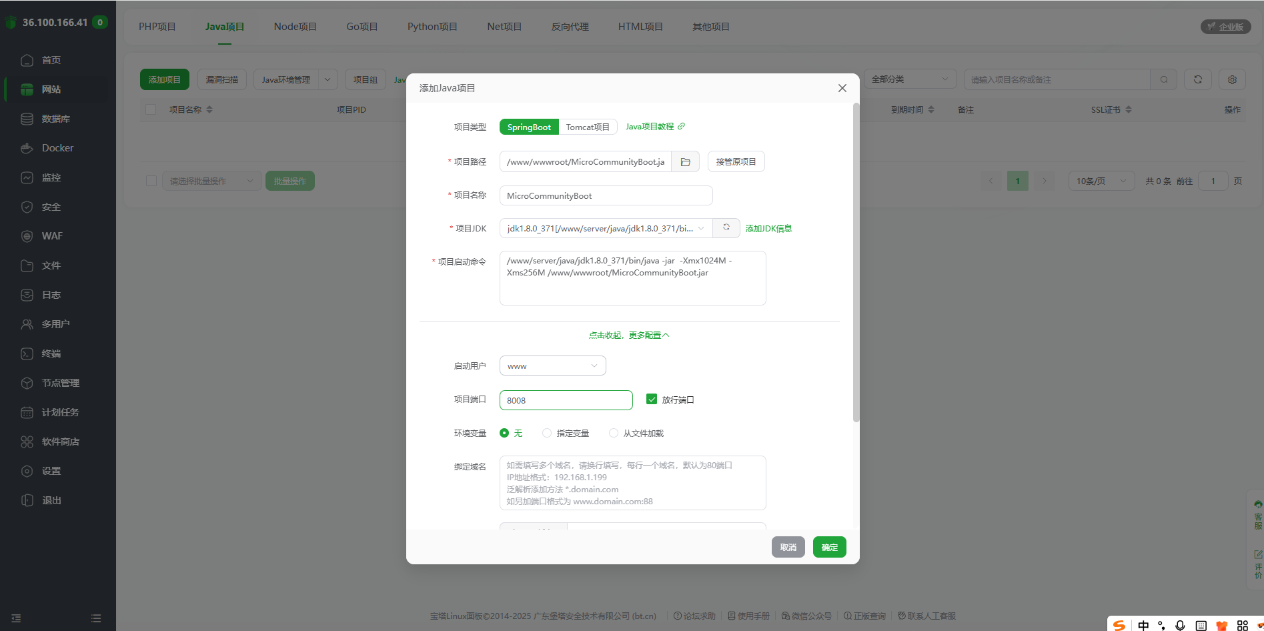Collapse the 更多配置 section via 点击收起
This screenshot has width=1264, height=631.
pos(628,334)
